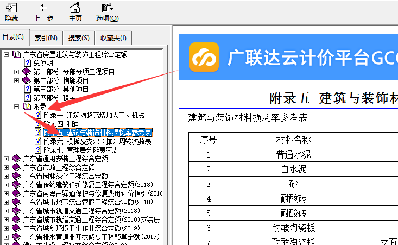Viewport: 398px width, 245px height.
Task: Collapse the 广东省房屋建筑与装饰工程综合定额 root node
Action: click(x=7, y=54)
